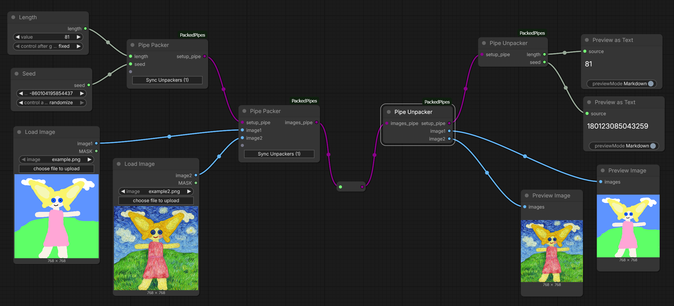Select the previous image with example.png's left arrow

24,159
